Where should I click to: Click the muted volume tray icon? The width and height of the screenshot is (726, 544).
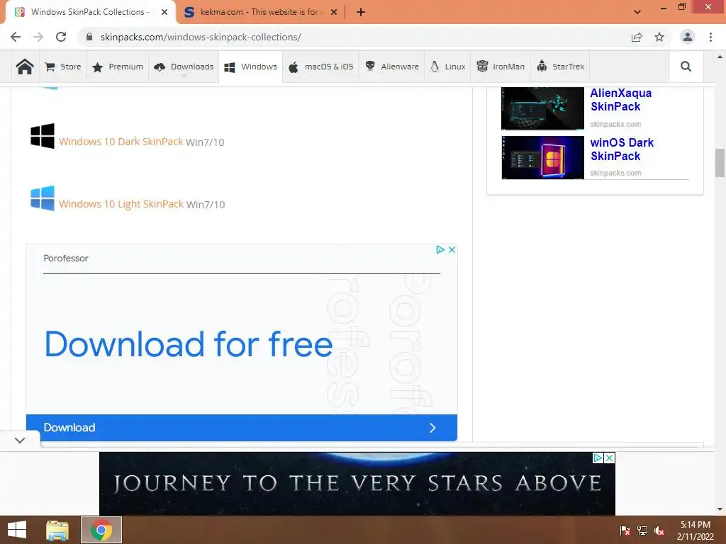coord(659,531)
